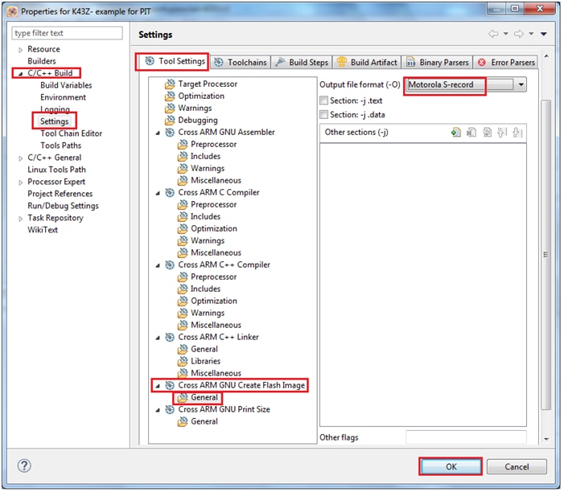This screenshot has width=564, height=492.
Task: Select Tool Chain Editor in left tree
Action: click(x=72, y=133)
